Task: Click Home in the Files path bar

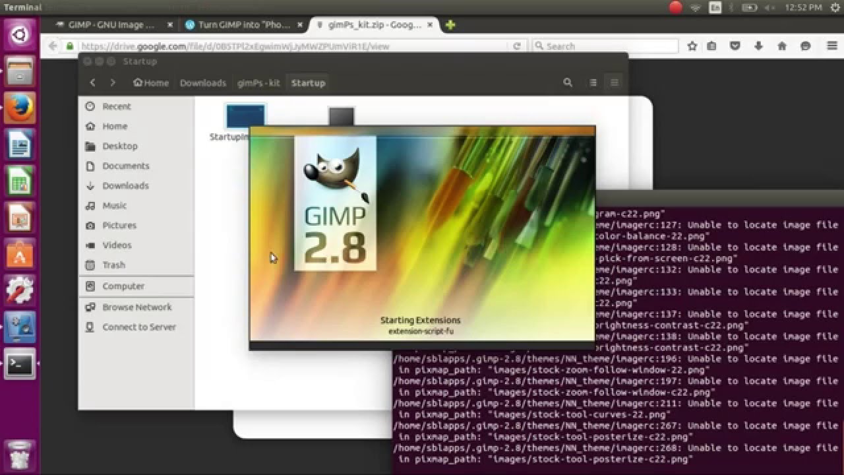Action: pyautogui.click(x=151, y=82)
